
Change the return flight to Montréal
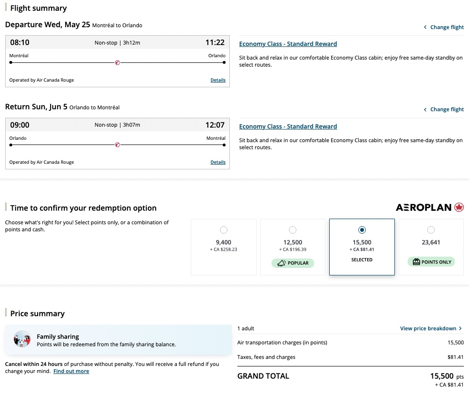coord(444,109)
